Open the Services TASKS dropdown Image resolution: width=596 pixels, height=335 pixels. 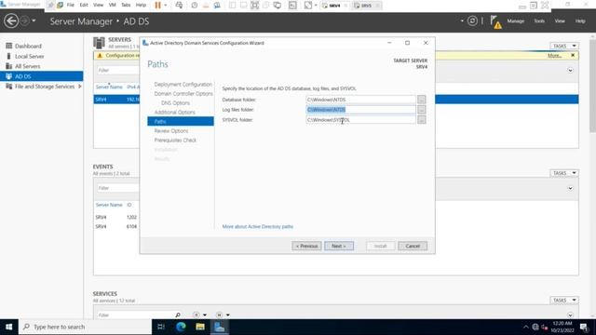(x=564, y=301)
